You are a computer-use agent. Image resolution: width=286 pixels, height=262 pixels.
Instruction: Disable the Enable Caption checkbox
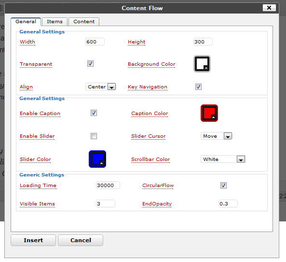[94, 113]
